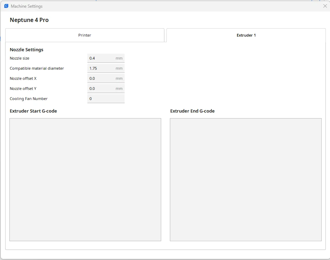This screenshot has height=260, width=330.
Task: Switch to the Printer tab
Action: point(85,35)
